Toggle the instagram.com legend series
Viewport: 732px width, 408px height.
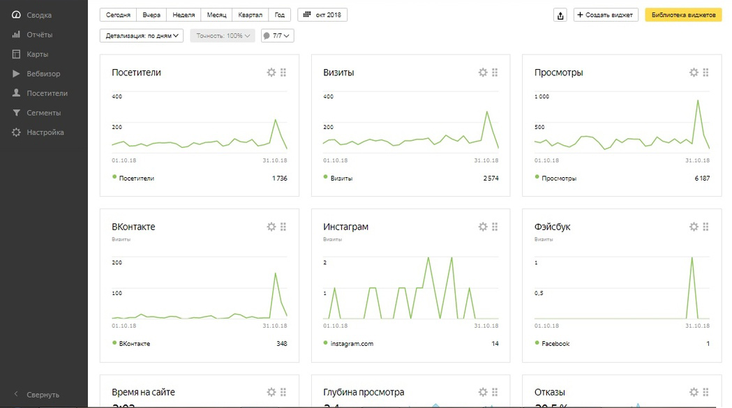[326, 343]
